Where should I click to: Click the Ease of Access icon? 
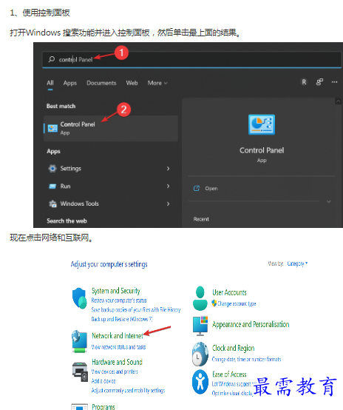[200, 382]
